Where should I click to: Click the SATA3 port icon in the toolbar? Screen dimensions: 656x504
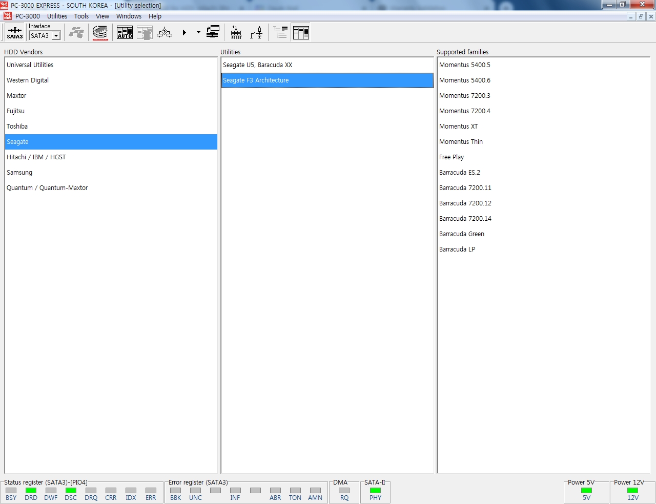coord(14,33)
